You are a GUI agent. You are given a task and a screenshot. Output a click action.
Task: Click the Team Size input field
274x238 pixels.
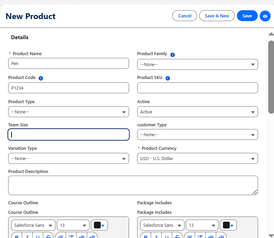click(68, 134)
